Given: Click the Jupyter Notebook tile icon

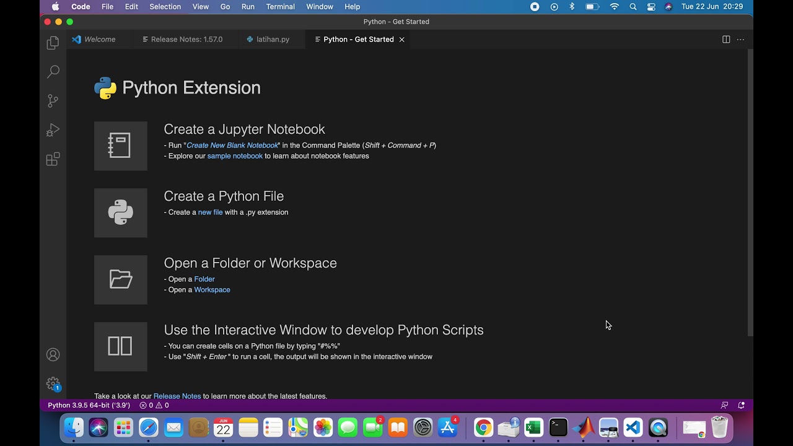Looking at the screenshot, I should point(121,146).
